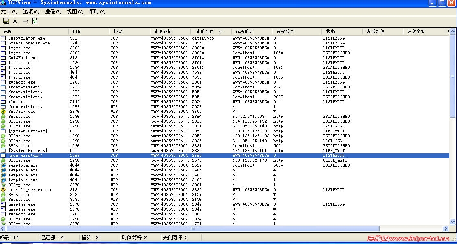The height and width of the screenshot is (244, 457).
Task: Sort by the 本地端口 column header
Action: [x=211, y=31]
